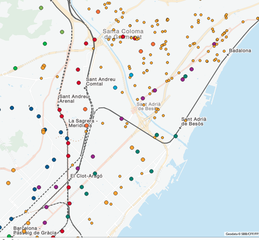Click the Sant Andreu Arenal station dot
The width and height of the screenshot is (259, 240).
tap(58, 105)
